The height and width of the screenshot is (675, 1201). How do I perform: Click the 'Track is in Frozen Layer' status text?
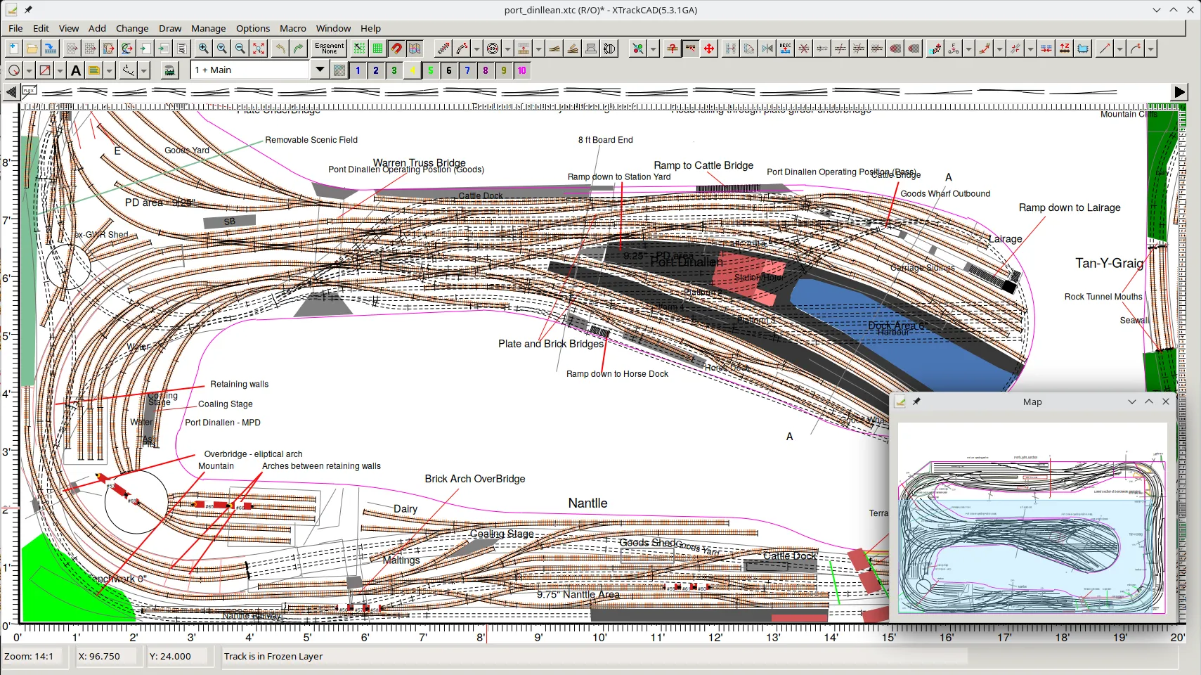tap(273, 656)
